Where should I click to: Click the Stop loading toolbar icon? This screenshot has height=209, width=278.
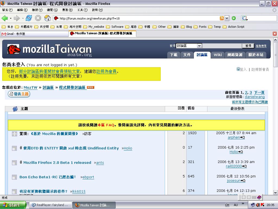coord(38,18)
